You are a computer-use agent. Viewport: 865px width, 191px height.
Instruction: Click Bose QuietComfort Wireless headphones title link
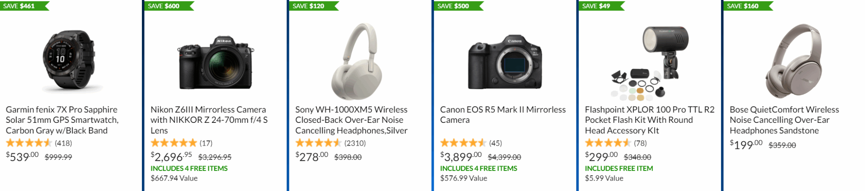[784, 120]
